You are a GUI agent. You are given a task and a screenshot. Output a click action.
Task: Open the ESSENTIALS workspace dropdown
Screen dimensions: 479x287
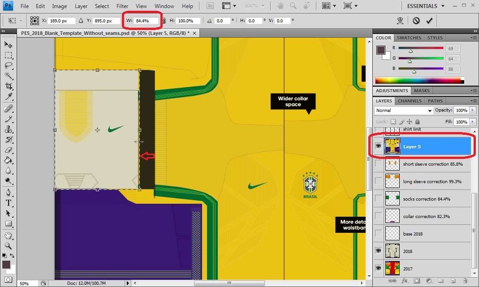[426, 6]
